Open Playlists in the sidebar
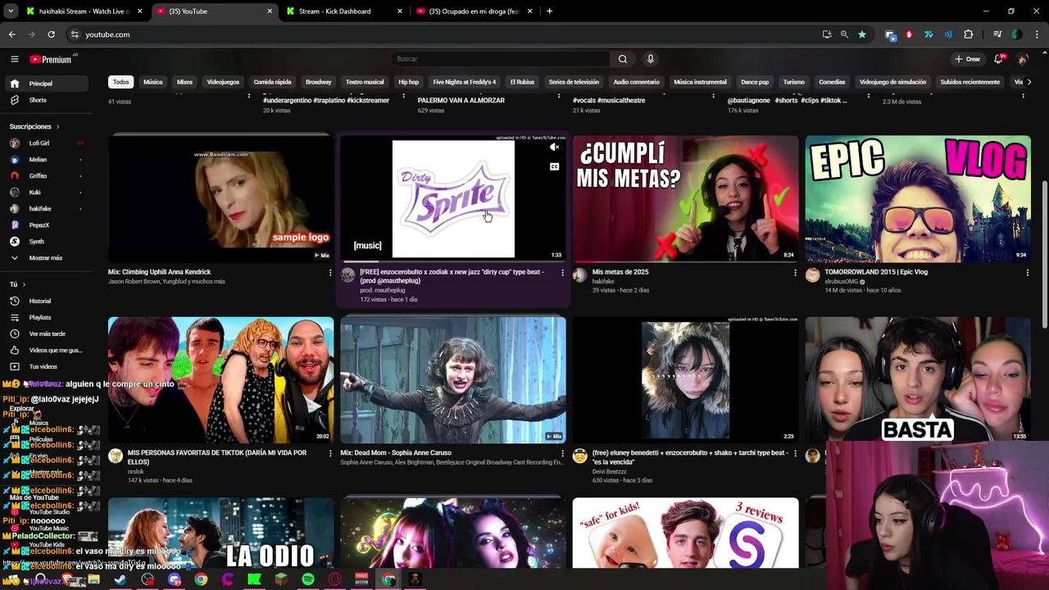This screenshot has width=1049, height=590. point(48,317)
